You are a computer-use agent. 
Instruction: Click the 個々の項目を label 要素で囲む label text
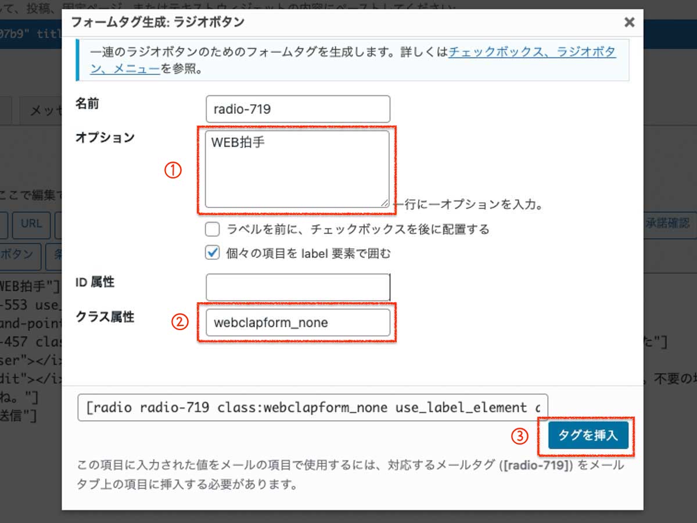coord(308,253)
